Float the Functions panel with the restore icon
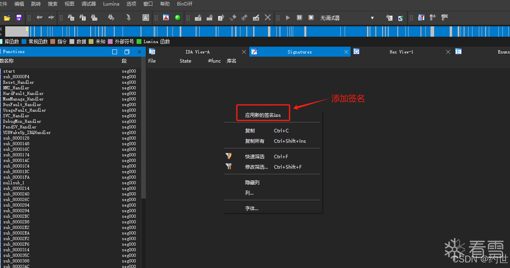510x268 pixels. click(x=127, y=52)
